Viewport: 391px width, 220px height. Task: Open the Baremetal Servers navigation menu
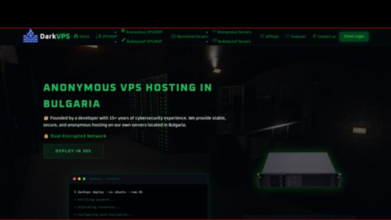190,36
